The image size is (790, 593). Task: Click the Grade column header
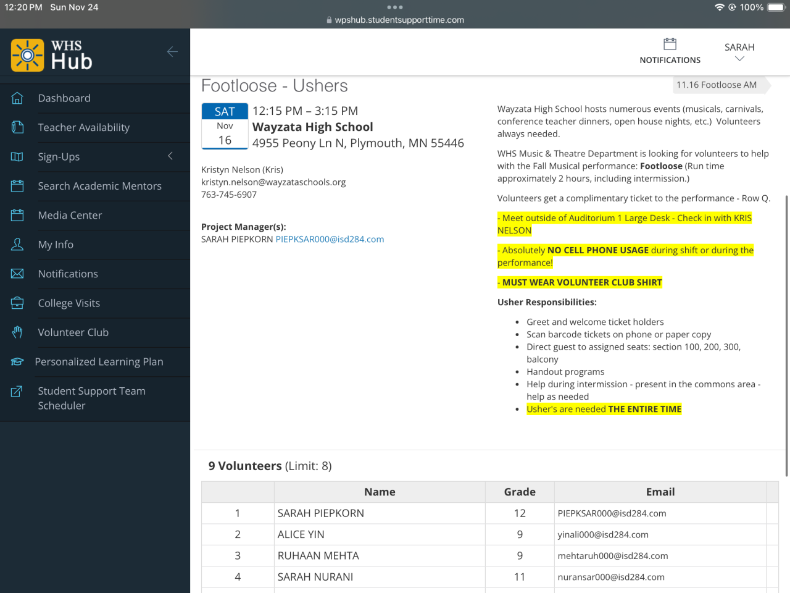pyautogui.click(x=520, y=492)
